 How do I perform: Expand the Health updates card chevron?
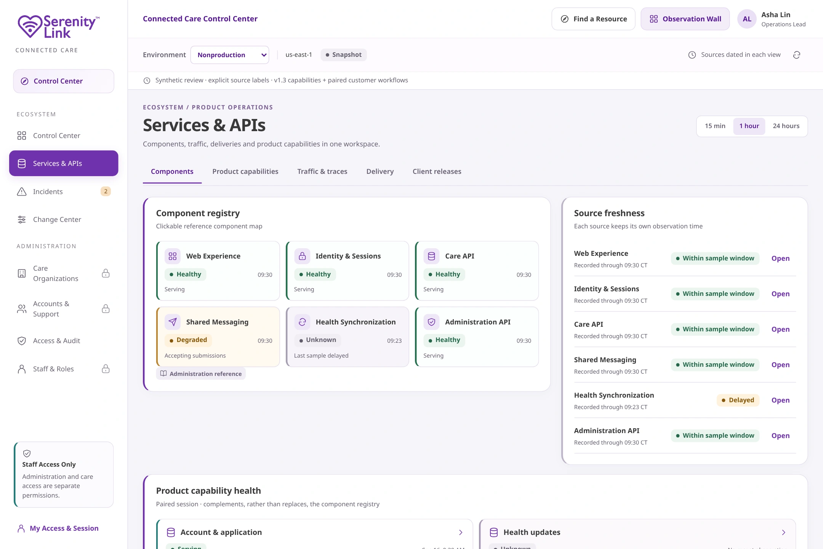click(x=784, y=533)
